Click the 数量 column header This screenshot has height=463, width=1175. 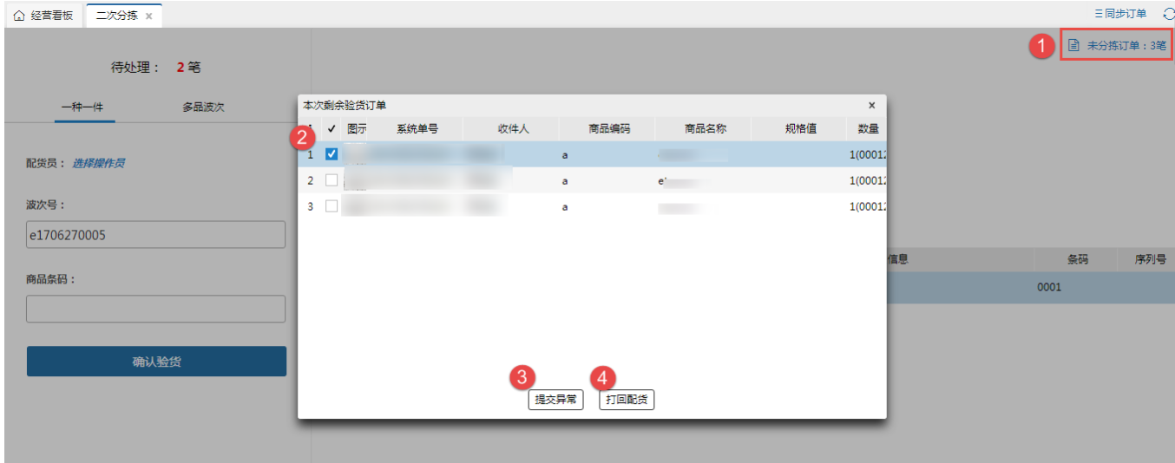(x=868, y=128)
